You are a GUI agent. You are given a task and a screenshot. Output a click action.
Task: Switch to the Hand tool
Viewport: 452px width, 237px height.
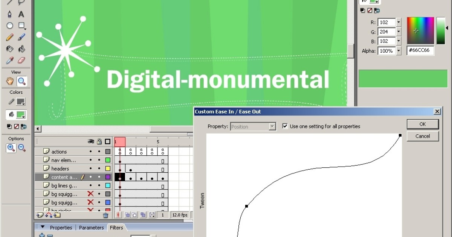10,81
